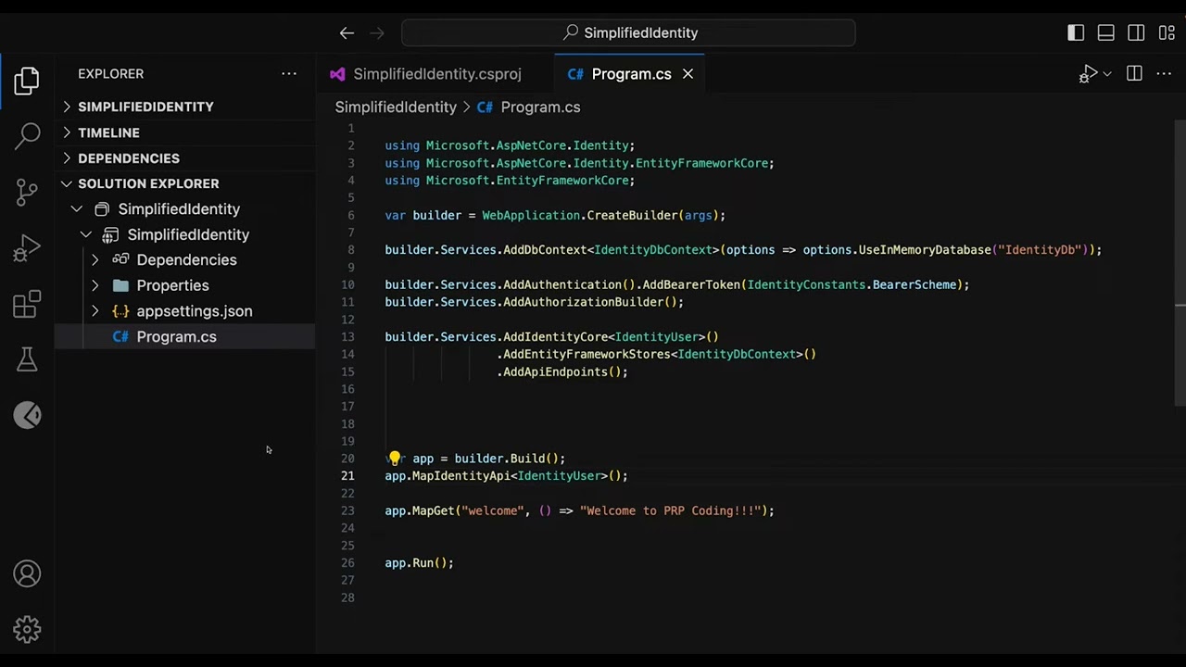Open the Testing beaker view
Viewport: 1186px width, 667px height.
tap(27, 359)
